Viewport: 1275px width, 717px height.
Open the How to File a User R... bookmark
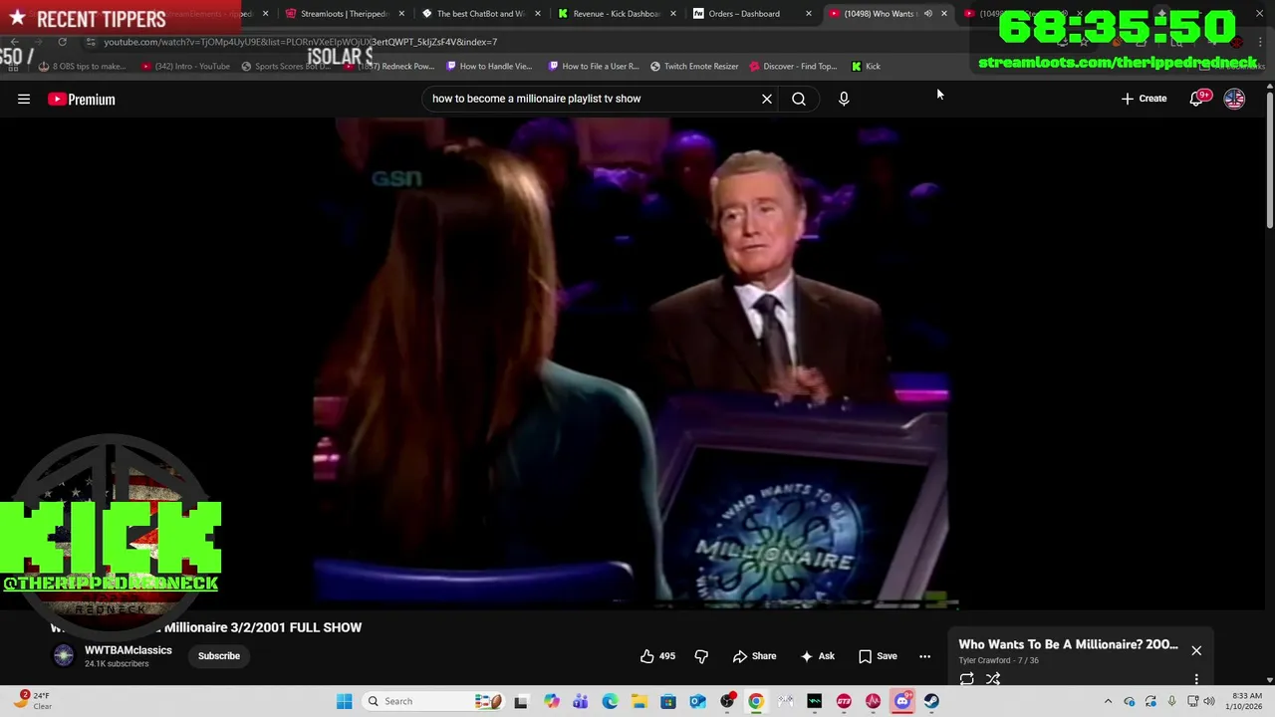(x=593, y=66)
